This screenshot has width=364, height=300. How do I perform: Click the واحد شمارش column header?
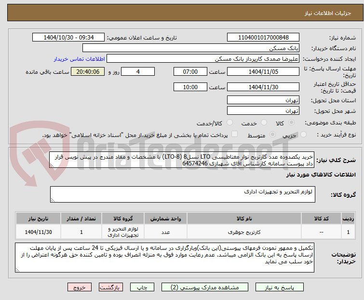(x=165, y=218)
